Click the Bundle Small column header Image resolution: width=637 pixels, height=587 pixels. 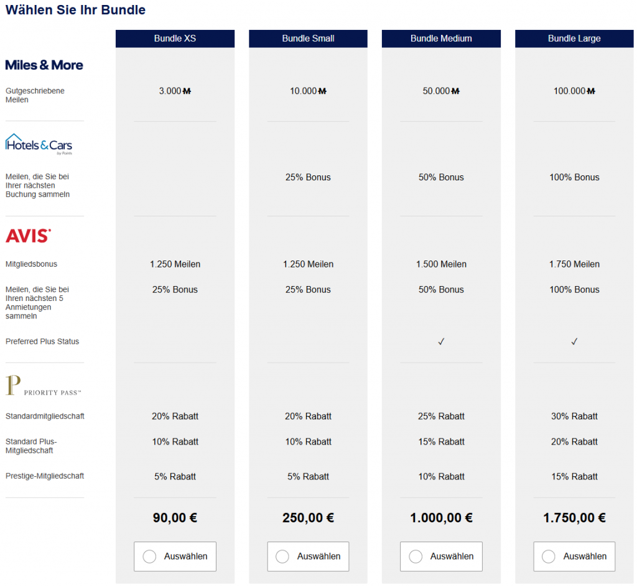(x=308, y=39)
